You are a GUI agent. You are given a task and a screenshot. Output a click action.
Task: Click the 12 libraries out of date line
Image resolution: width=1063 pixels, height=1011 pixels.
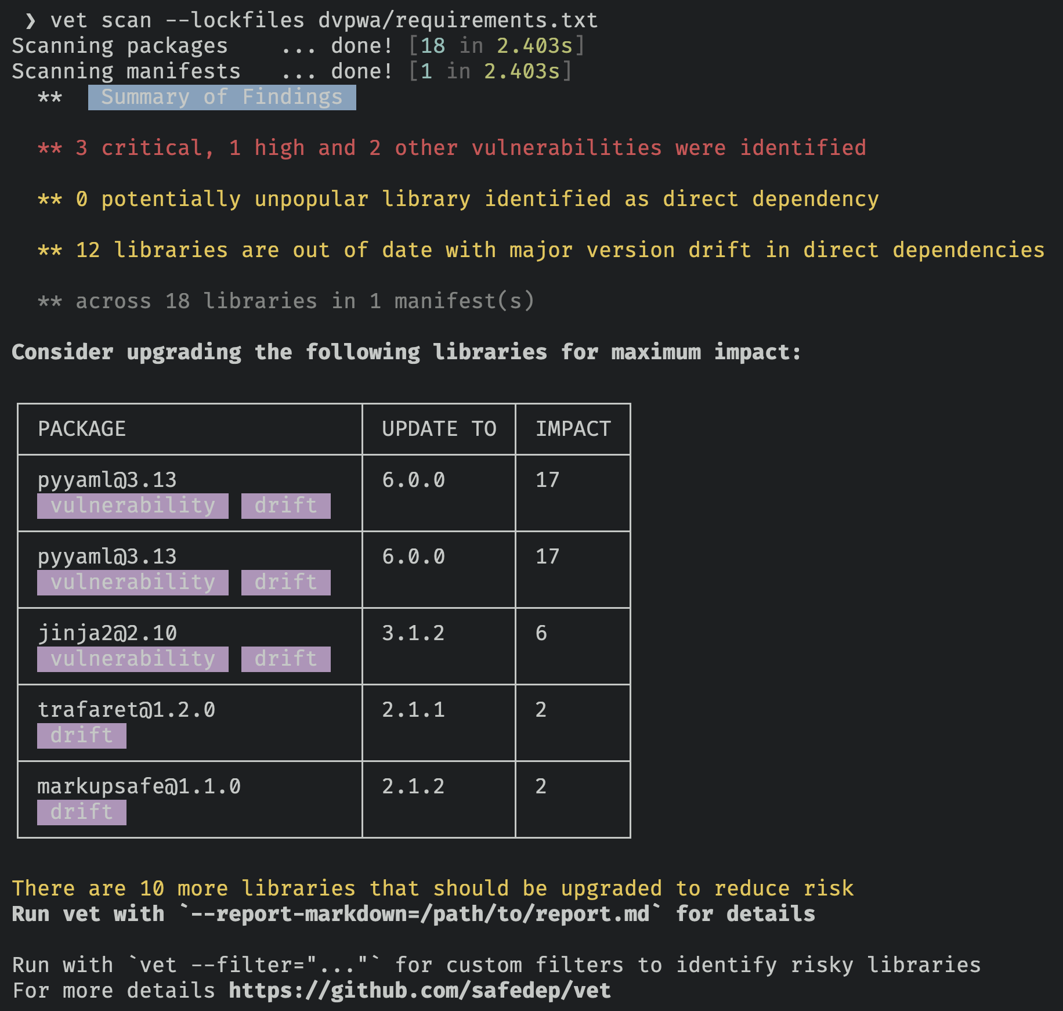click(x=541, y=250)
